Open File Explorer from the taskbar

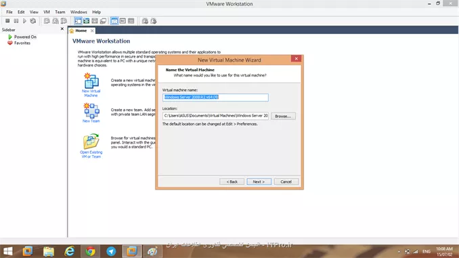[49, 251]
